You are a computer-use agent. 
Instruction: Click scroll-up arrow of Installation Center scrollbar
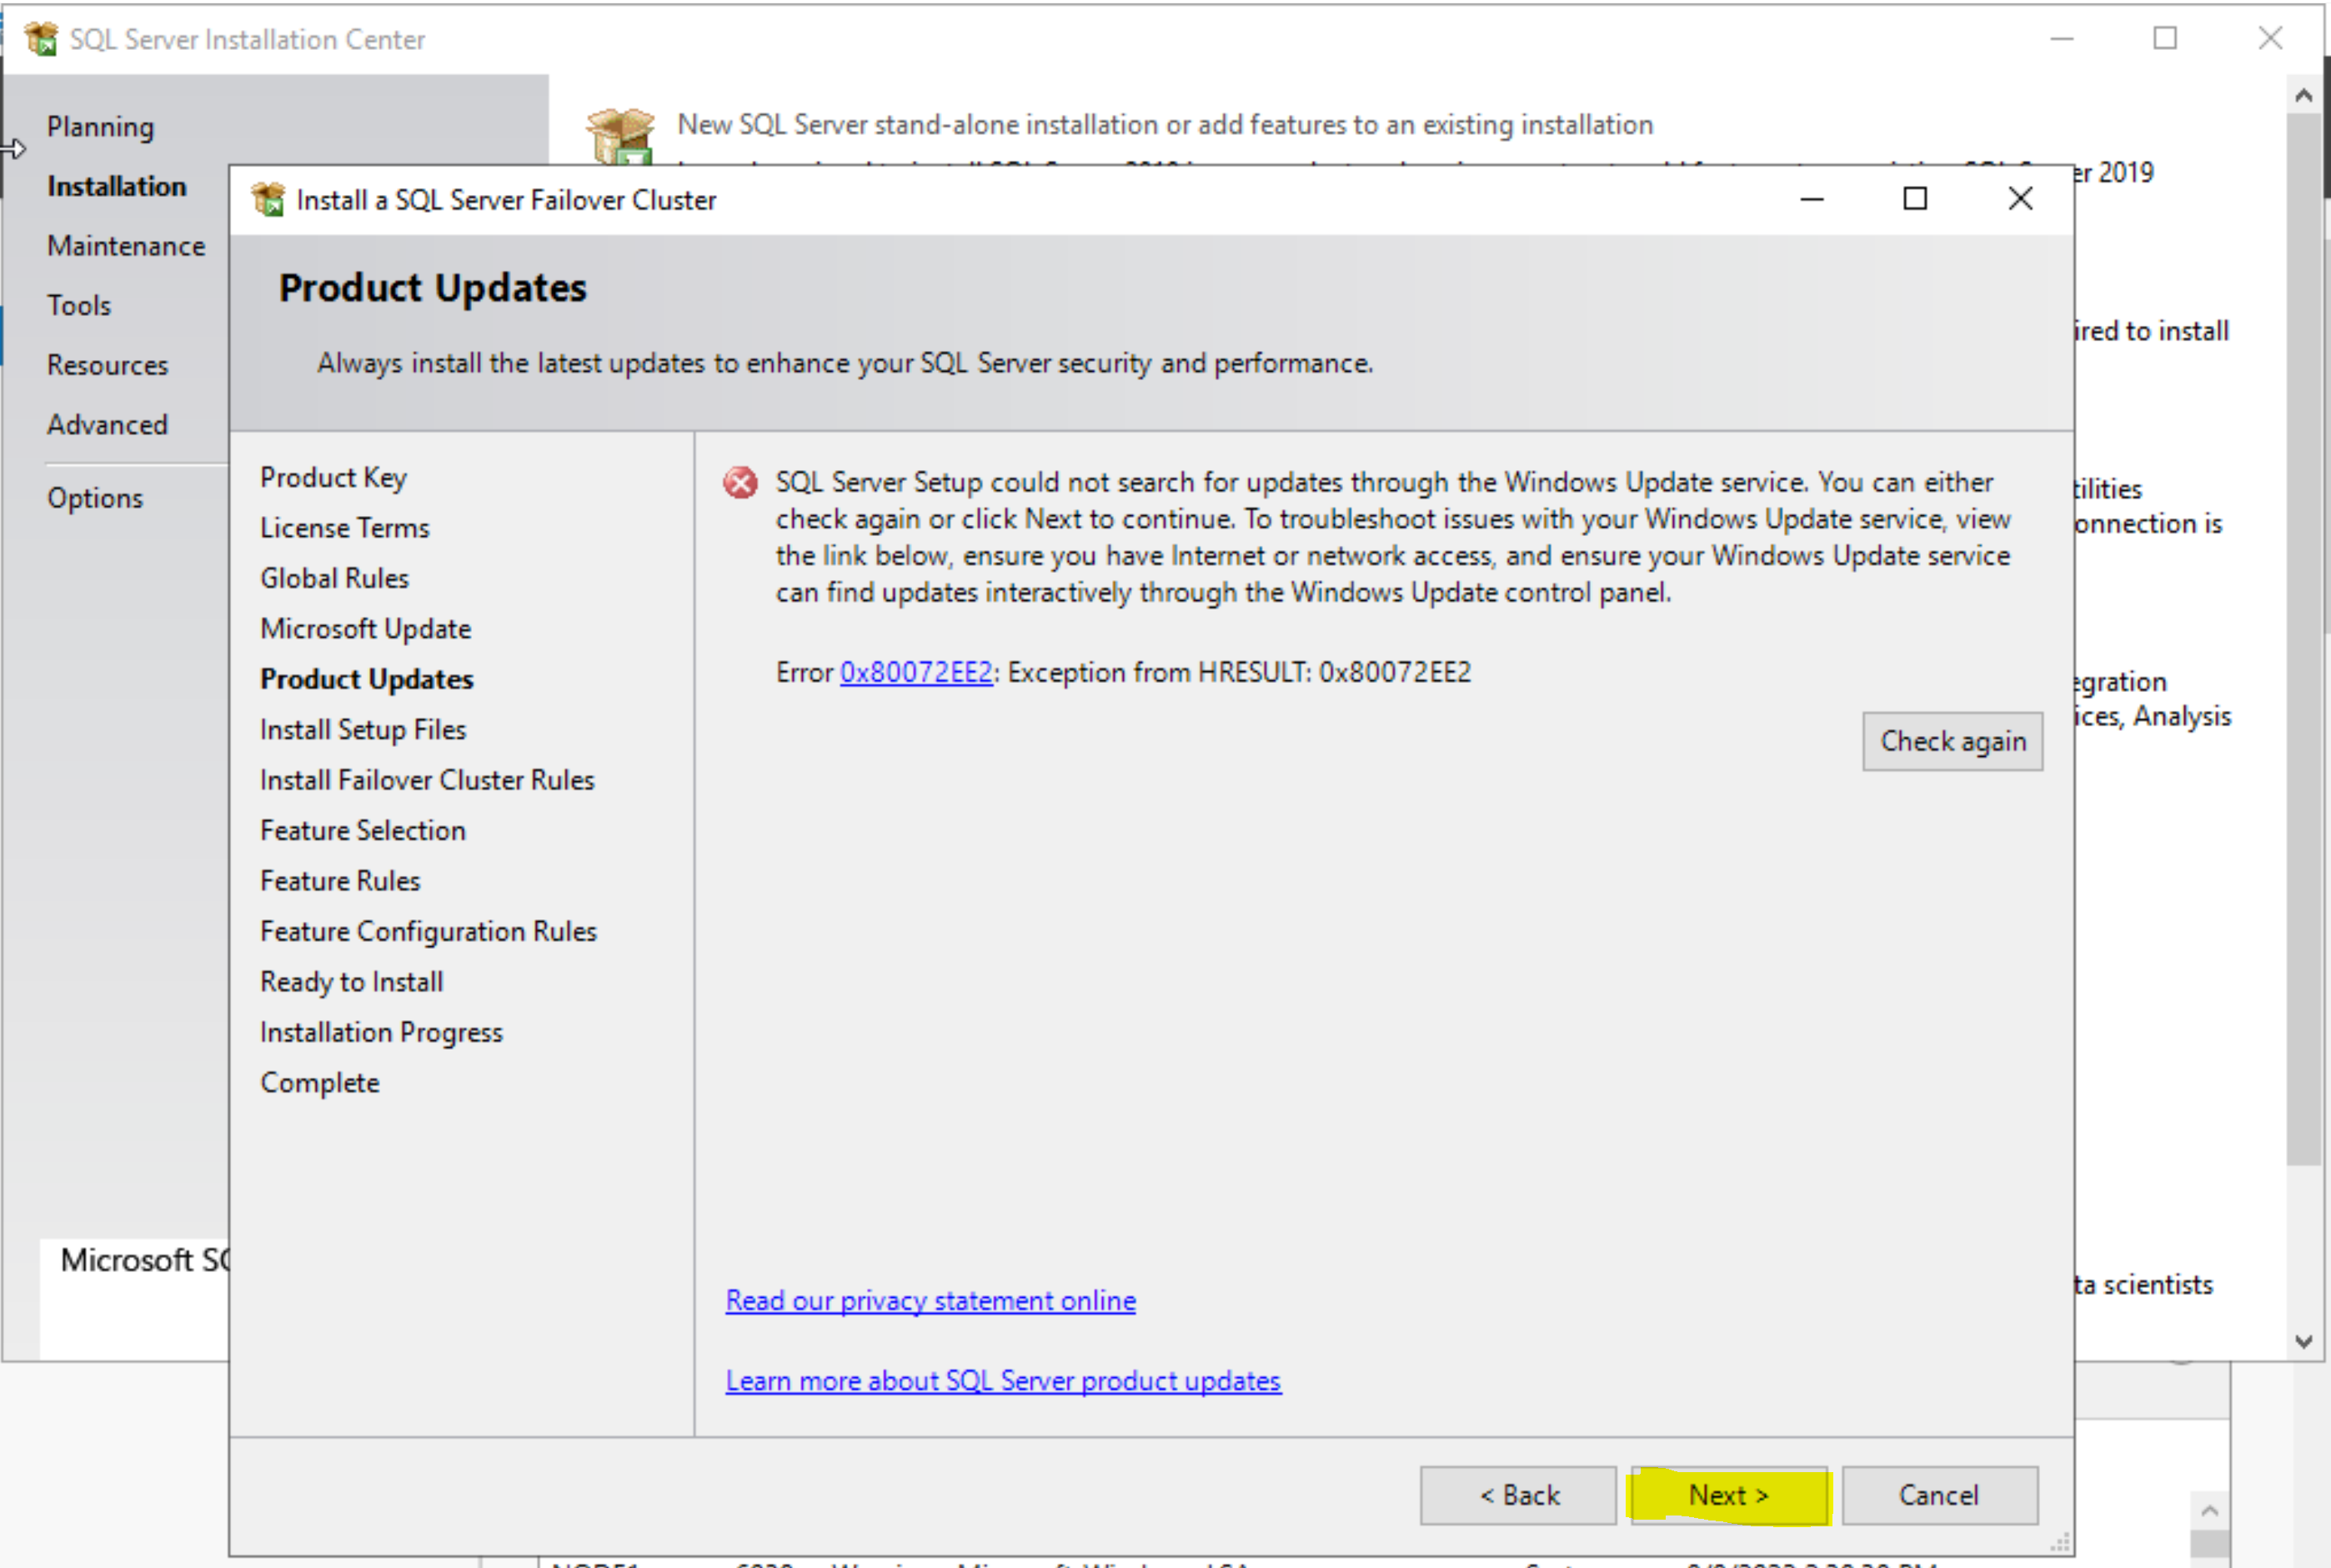2304,96
